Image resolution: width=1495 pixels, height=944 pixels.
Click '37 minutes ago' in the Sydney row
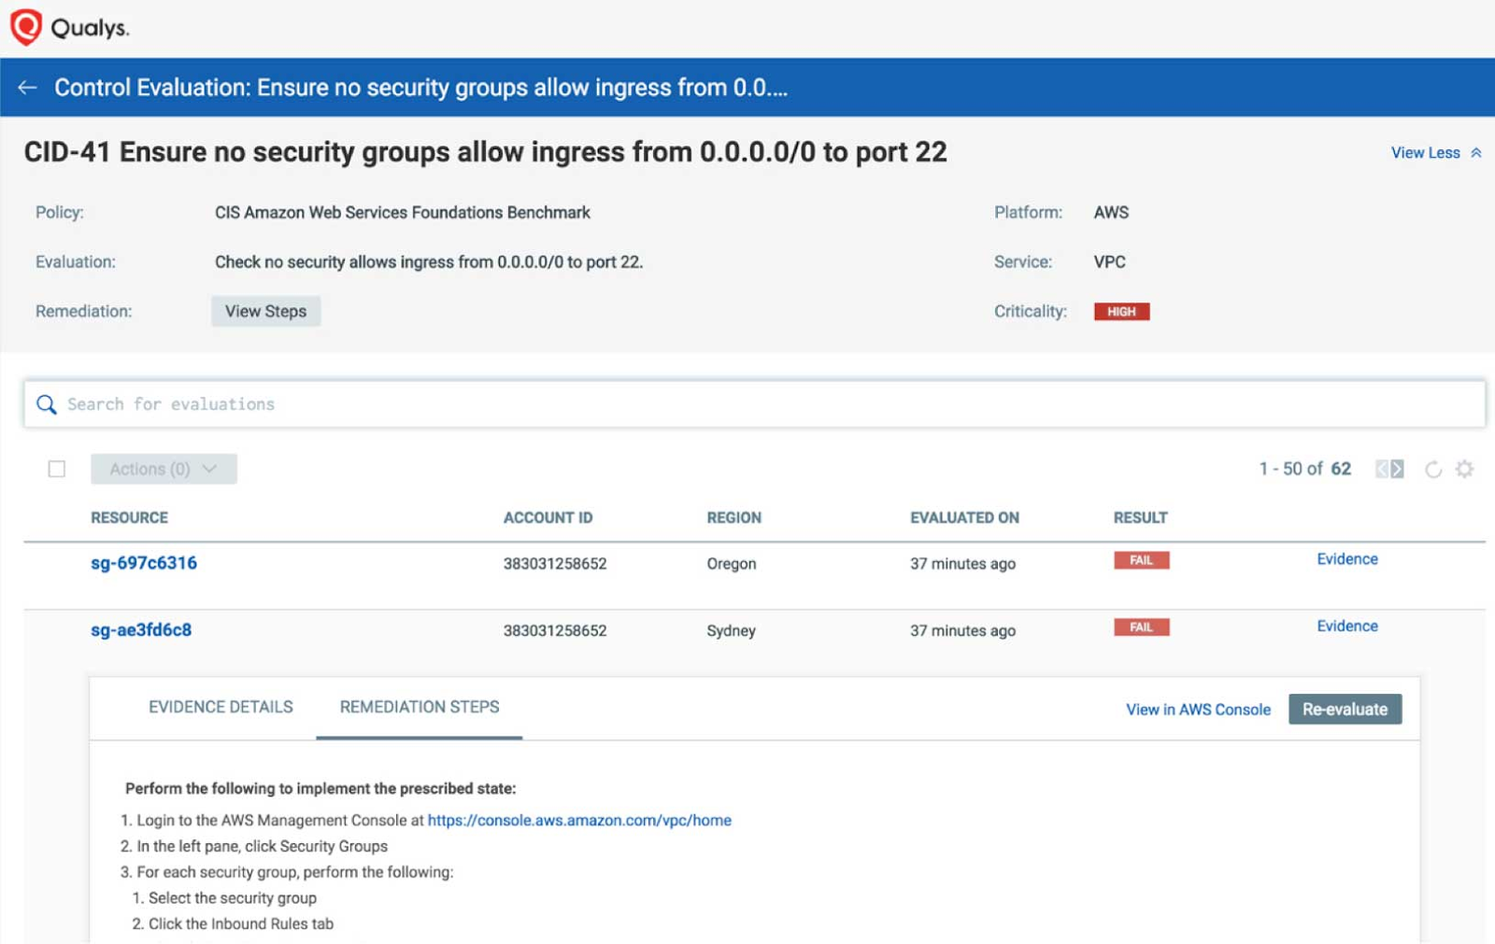pos(963,631)
